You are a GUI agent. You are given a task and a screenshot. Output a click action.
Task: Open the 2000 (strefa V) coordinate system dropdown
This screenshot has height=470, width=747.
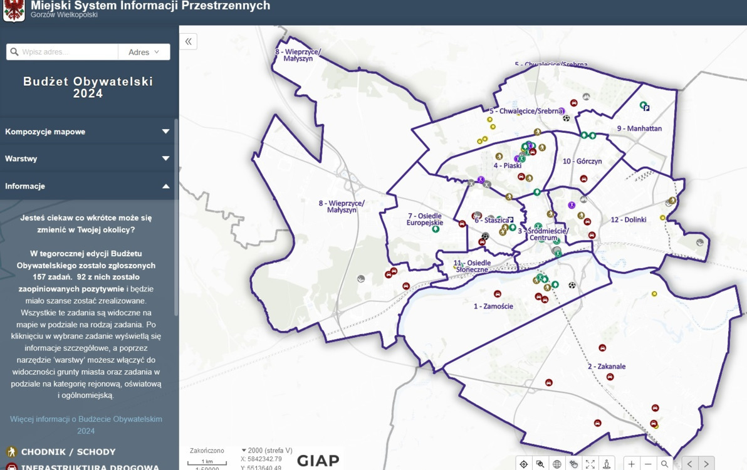coord(267,451)
